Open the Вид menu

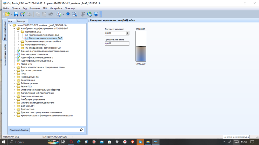click(25, 8)
